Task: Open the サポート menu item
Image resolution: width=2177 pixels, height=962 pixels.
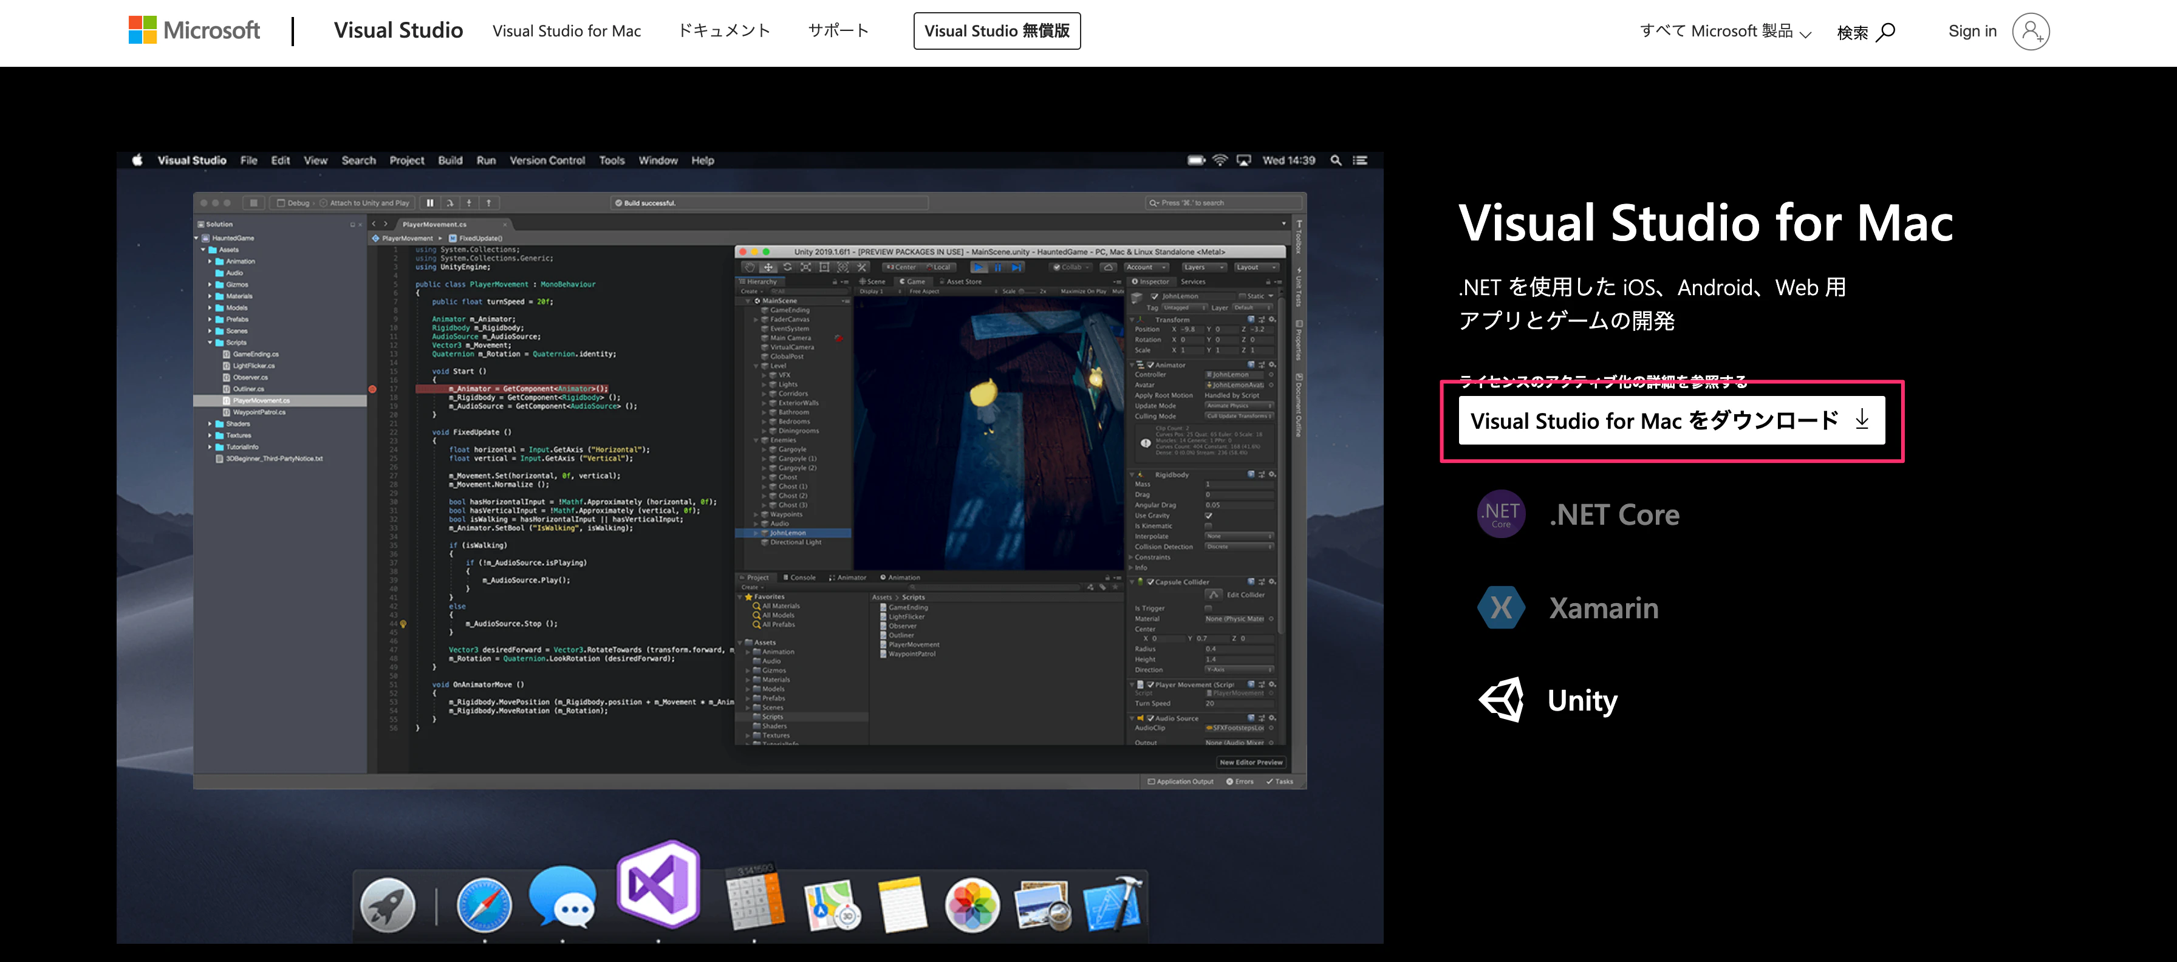Action: tap(838, 32)
